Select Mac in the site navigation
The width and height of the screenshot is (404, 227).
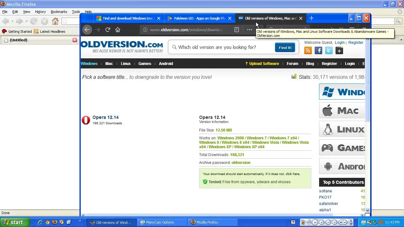pyautogui.click(x=109, y=63)
